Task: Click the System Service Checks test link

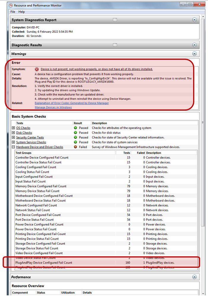Action: [31, 142]
